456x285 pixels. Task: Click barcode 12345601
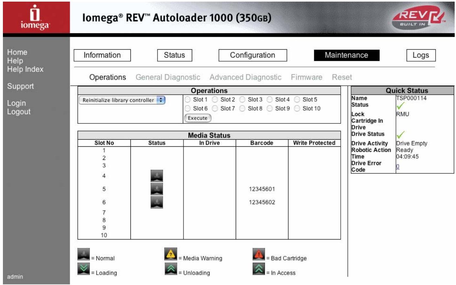(x=262, y=189)
